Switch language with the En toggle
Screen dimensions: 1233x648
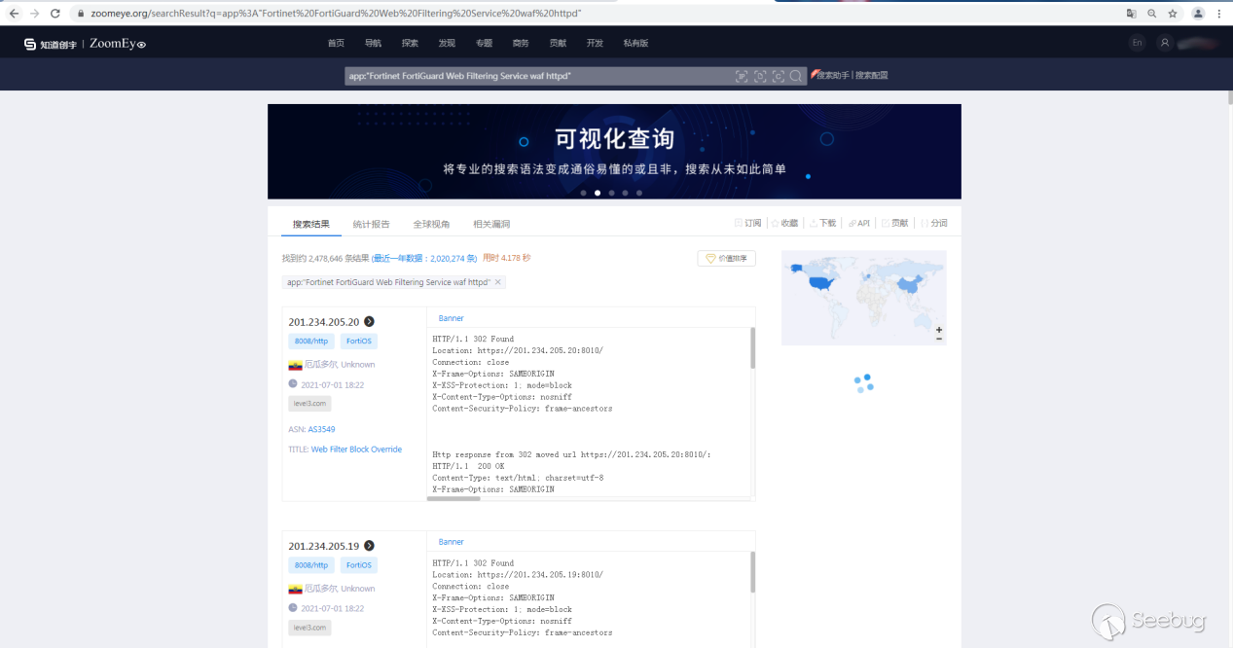tap(1137, 43)
